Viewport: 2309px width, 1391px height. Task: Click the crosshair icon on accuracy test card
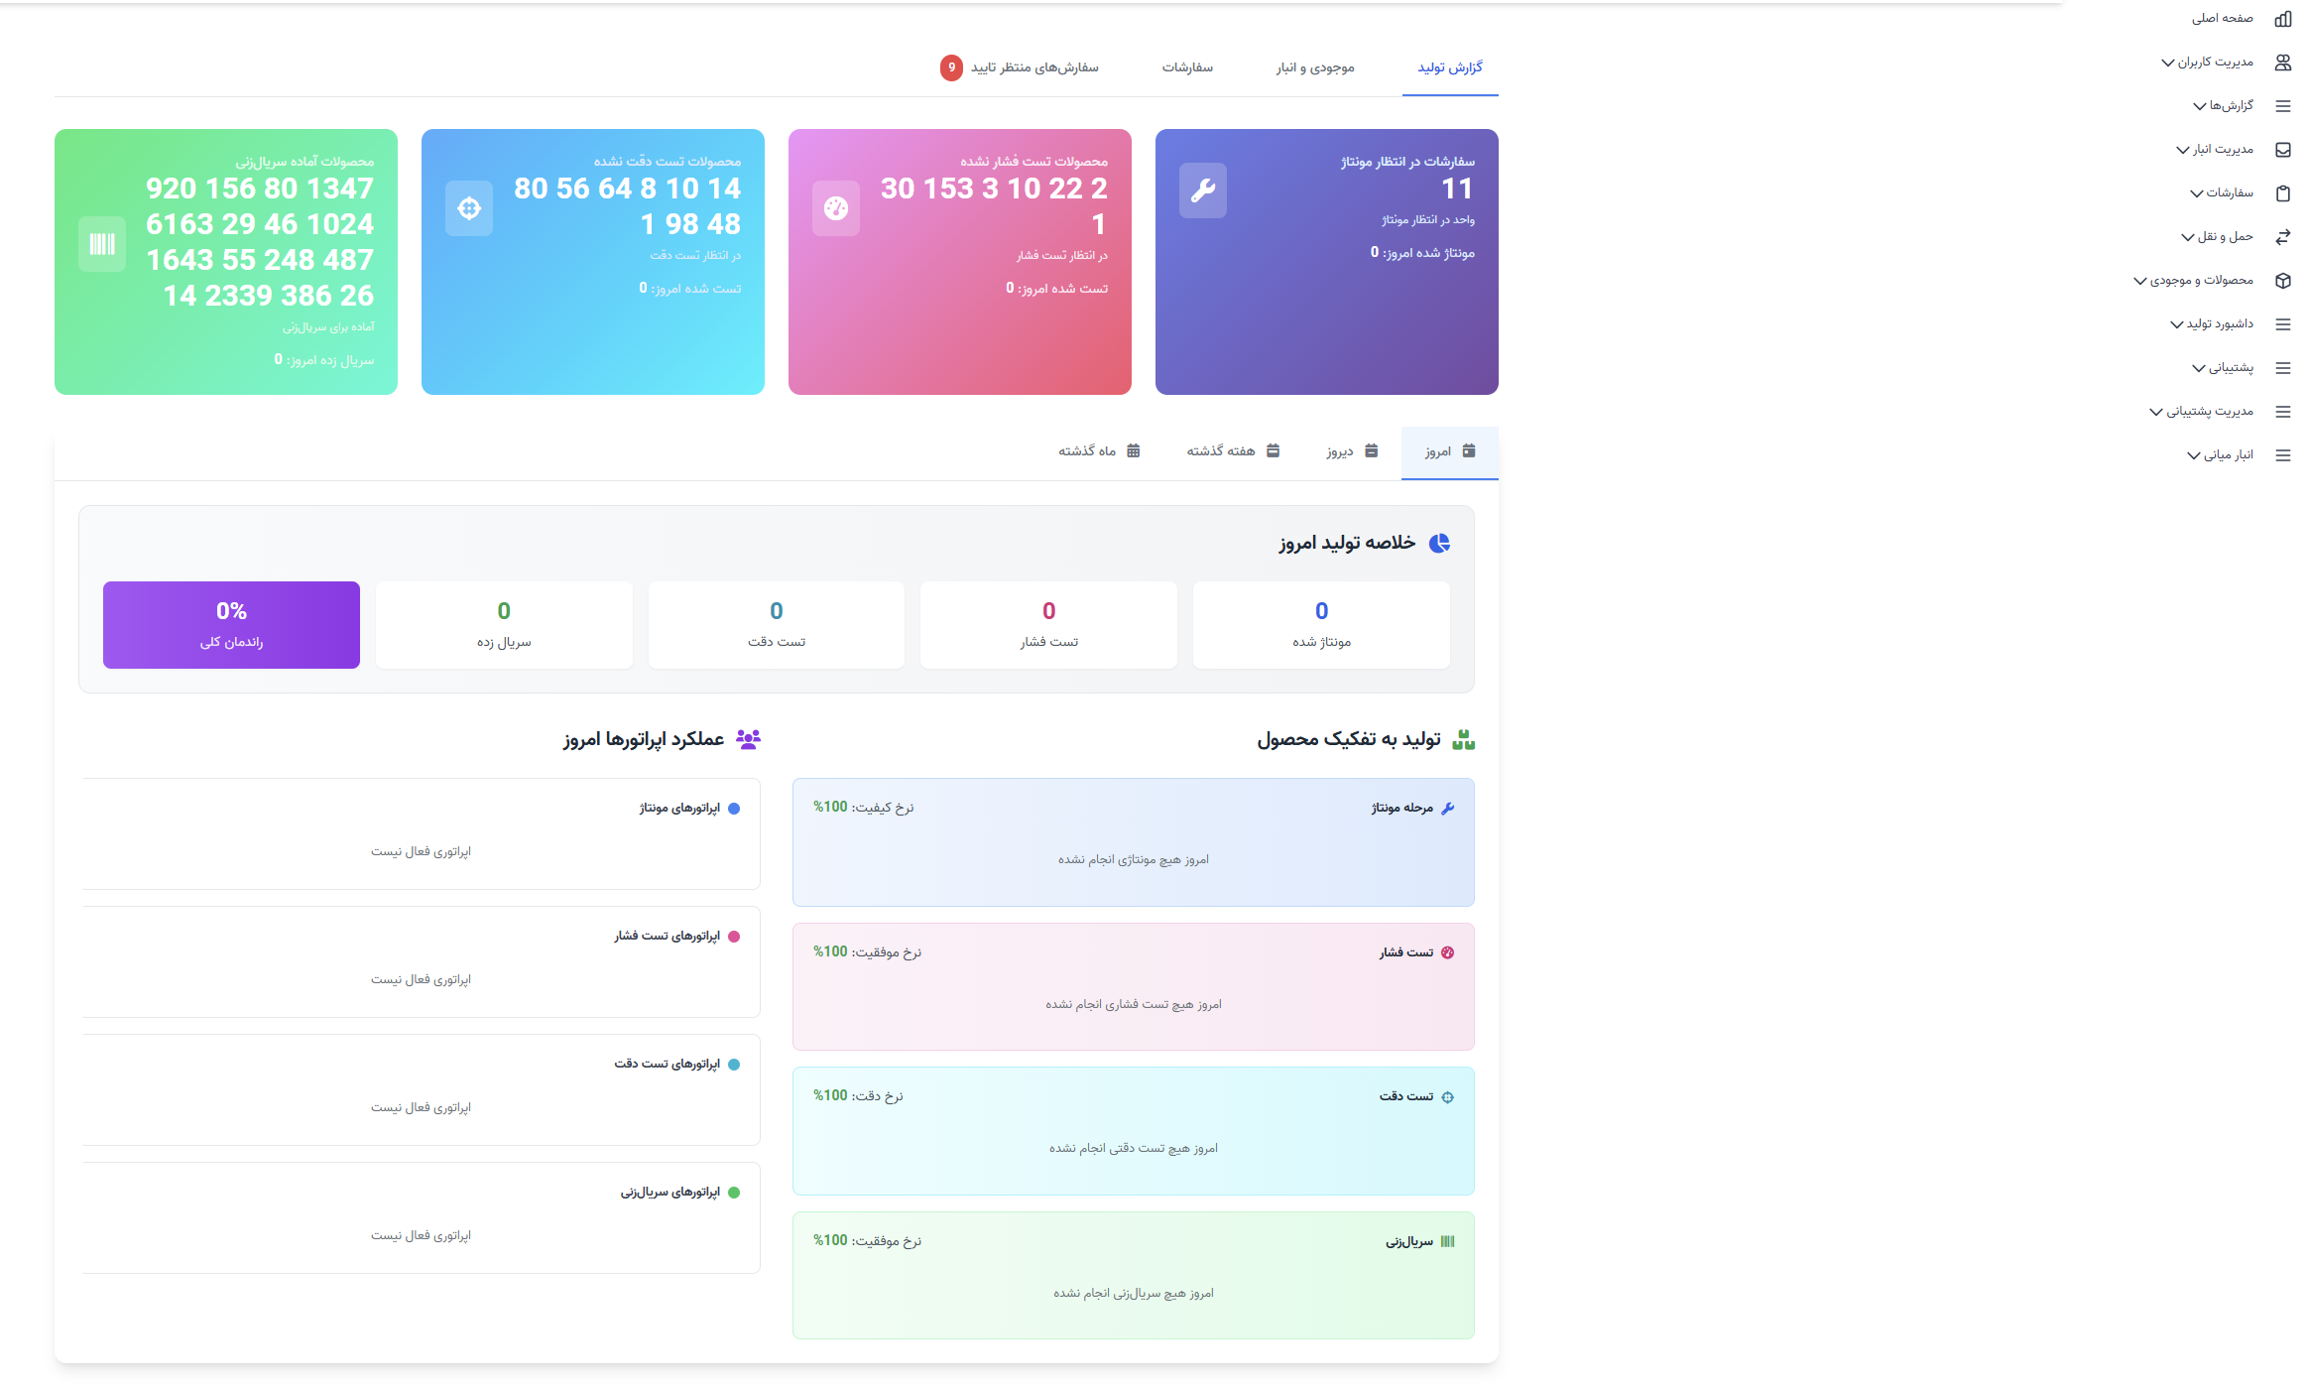pos(469,208)
